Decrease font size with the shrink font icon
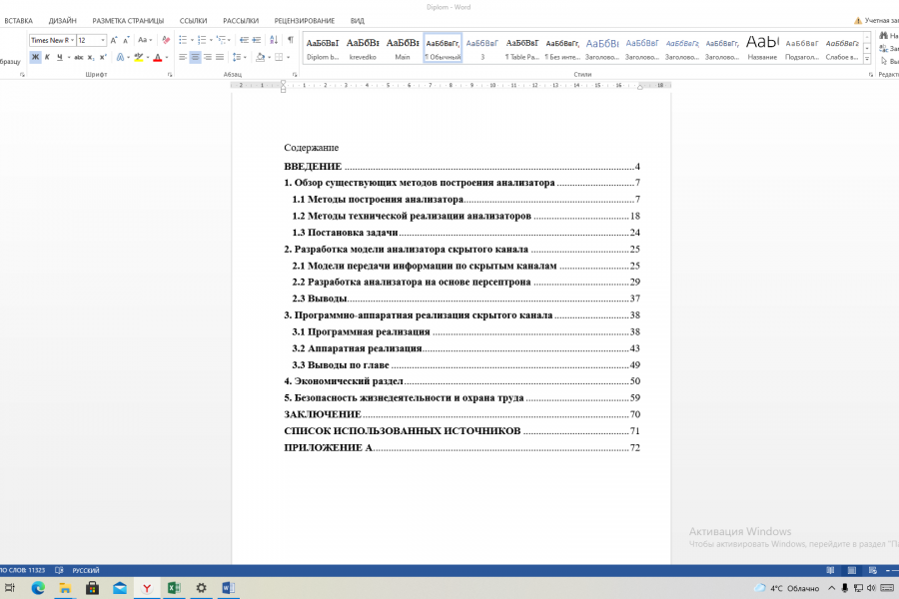 point(126,40)
